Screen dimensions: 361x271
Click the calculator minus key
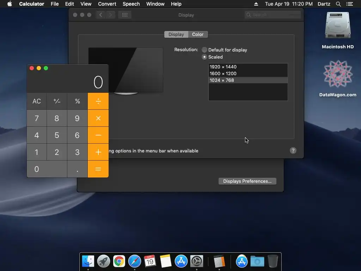click(98, 135)
